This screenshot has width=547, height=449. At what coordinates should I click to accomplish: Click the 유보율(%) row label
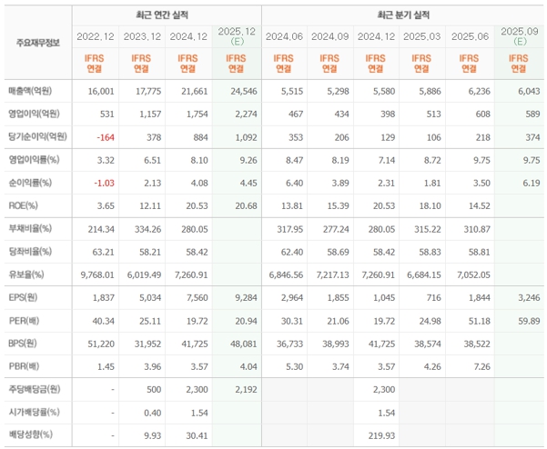(x=29, y=274)
